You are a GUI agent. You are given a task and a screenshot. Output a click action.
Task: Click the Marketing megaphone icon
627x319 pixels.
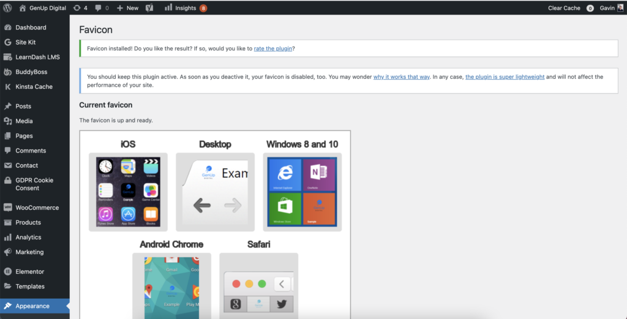tap(7, 252)
